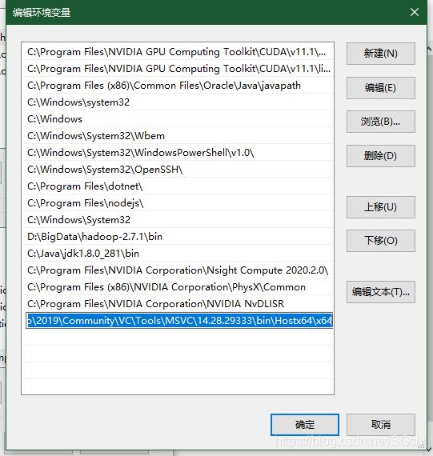
Task: Select the Nsight Compute 2020.2.0\ entry
Action: pyautogui.click(x=178, y=270)
